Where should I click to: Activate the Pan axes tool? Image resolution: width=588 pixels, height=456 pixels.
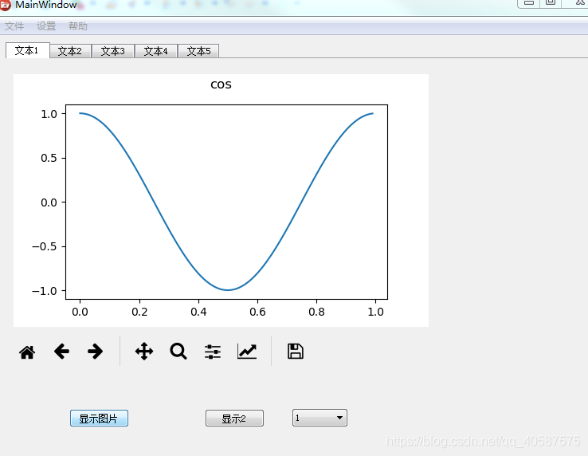pyautogui.click(x=144, y=352)
